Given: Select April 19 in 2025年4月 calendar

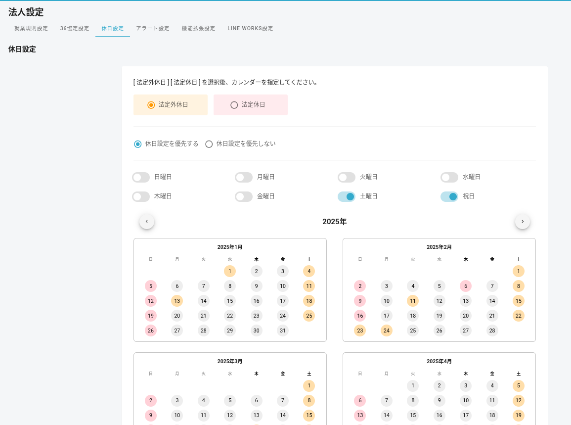Looking at the screenshot, I should [519, 415].
